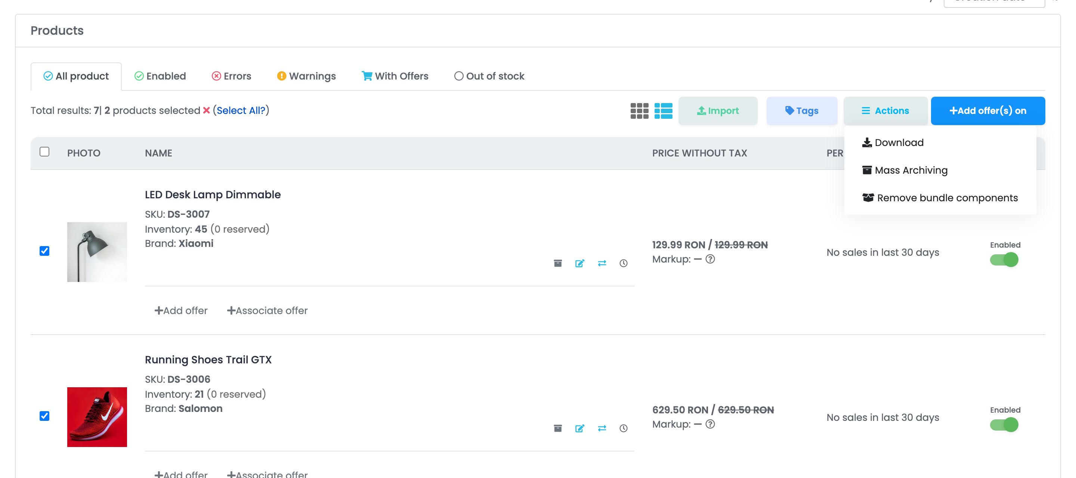
Task: Clear selection red X icon
Action: point(206,110)
